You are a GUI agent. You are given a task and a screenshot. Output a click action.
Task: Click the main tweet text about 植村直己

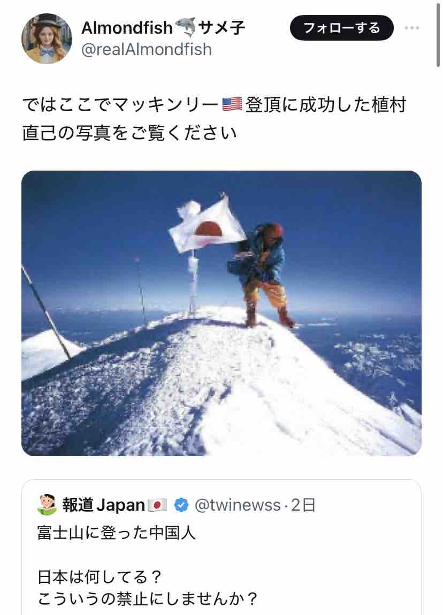(x=214, y=118)
